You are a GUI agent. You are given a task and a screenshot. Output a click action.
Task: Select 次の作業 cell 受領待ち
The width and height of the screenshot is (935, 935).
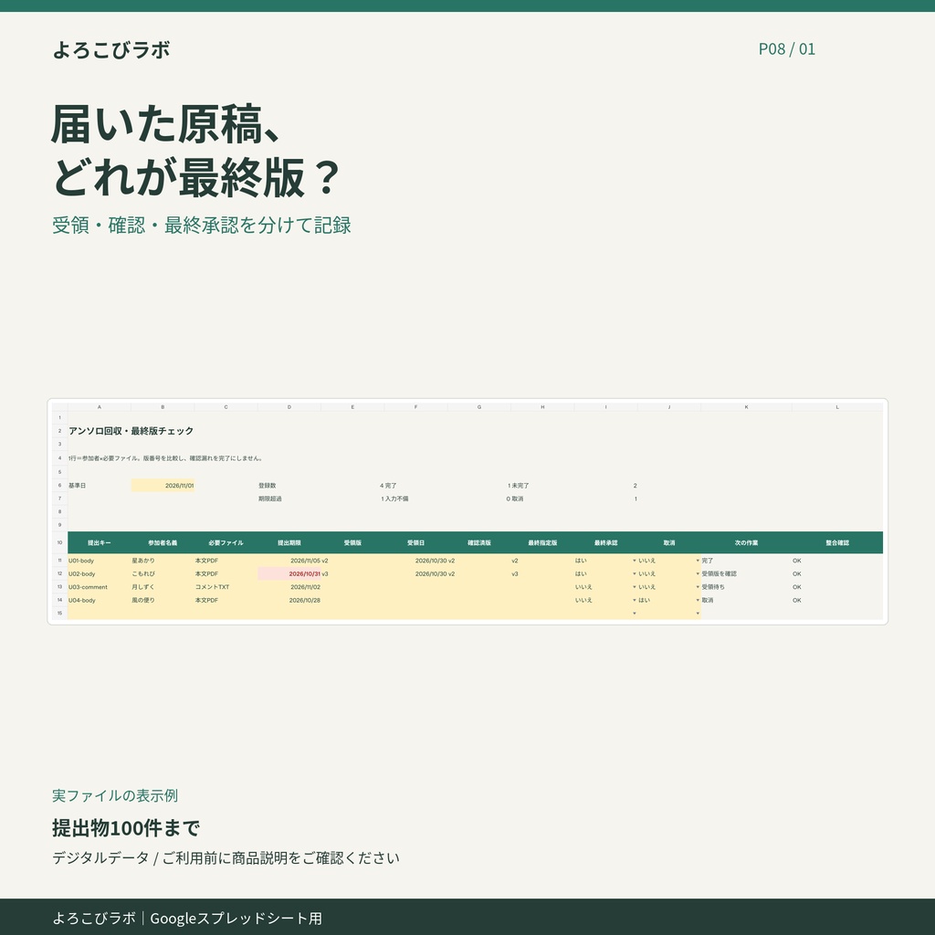tap(746, 587)
